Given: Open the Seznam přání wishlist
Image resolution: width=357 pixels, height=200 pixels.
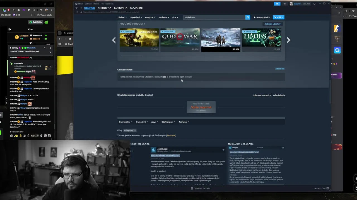Looking at the screenshot, I should [x=262, y=17].
